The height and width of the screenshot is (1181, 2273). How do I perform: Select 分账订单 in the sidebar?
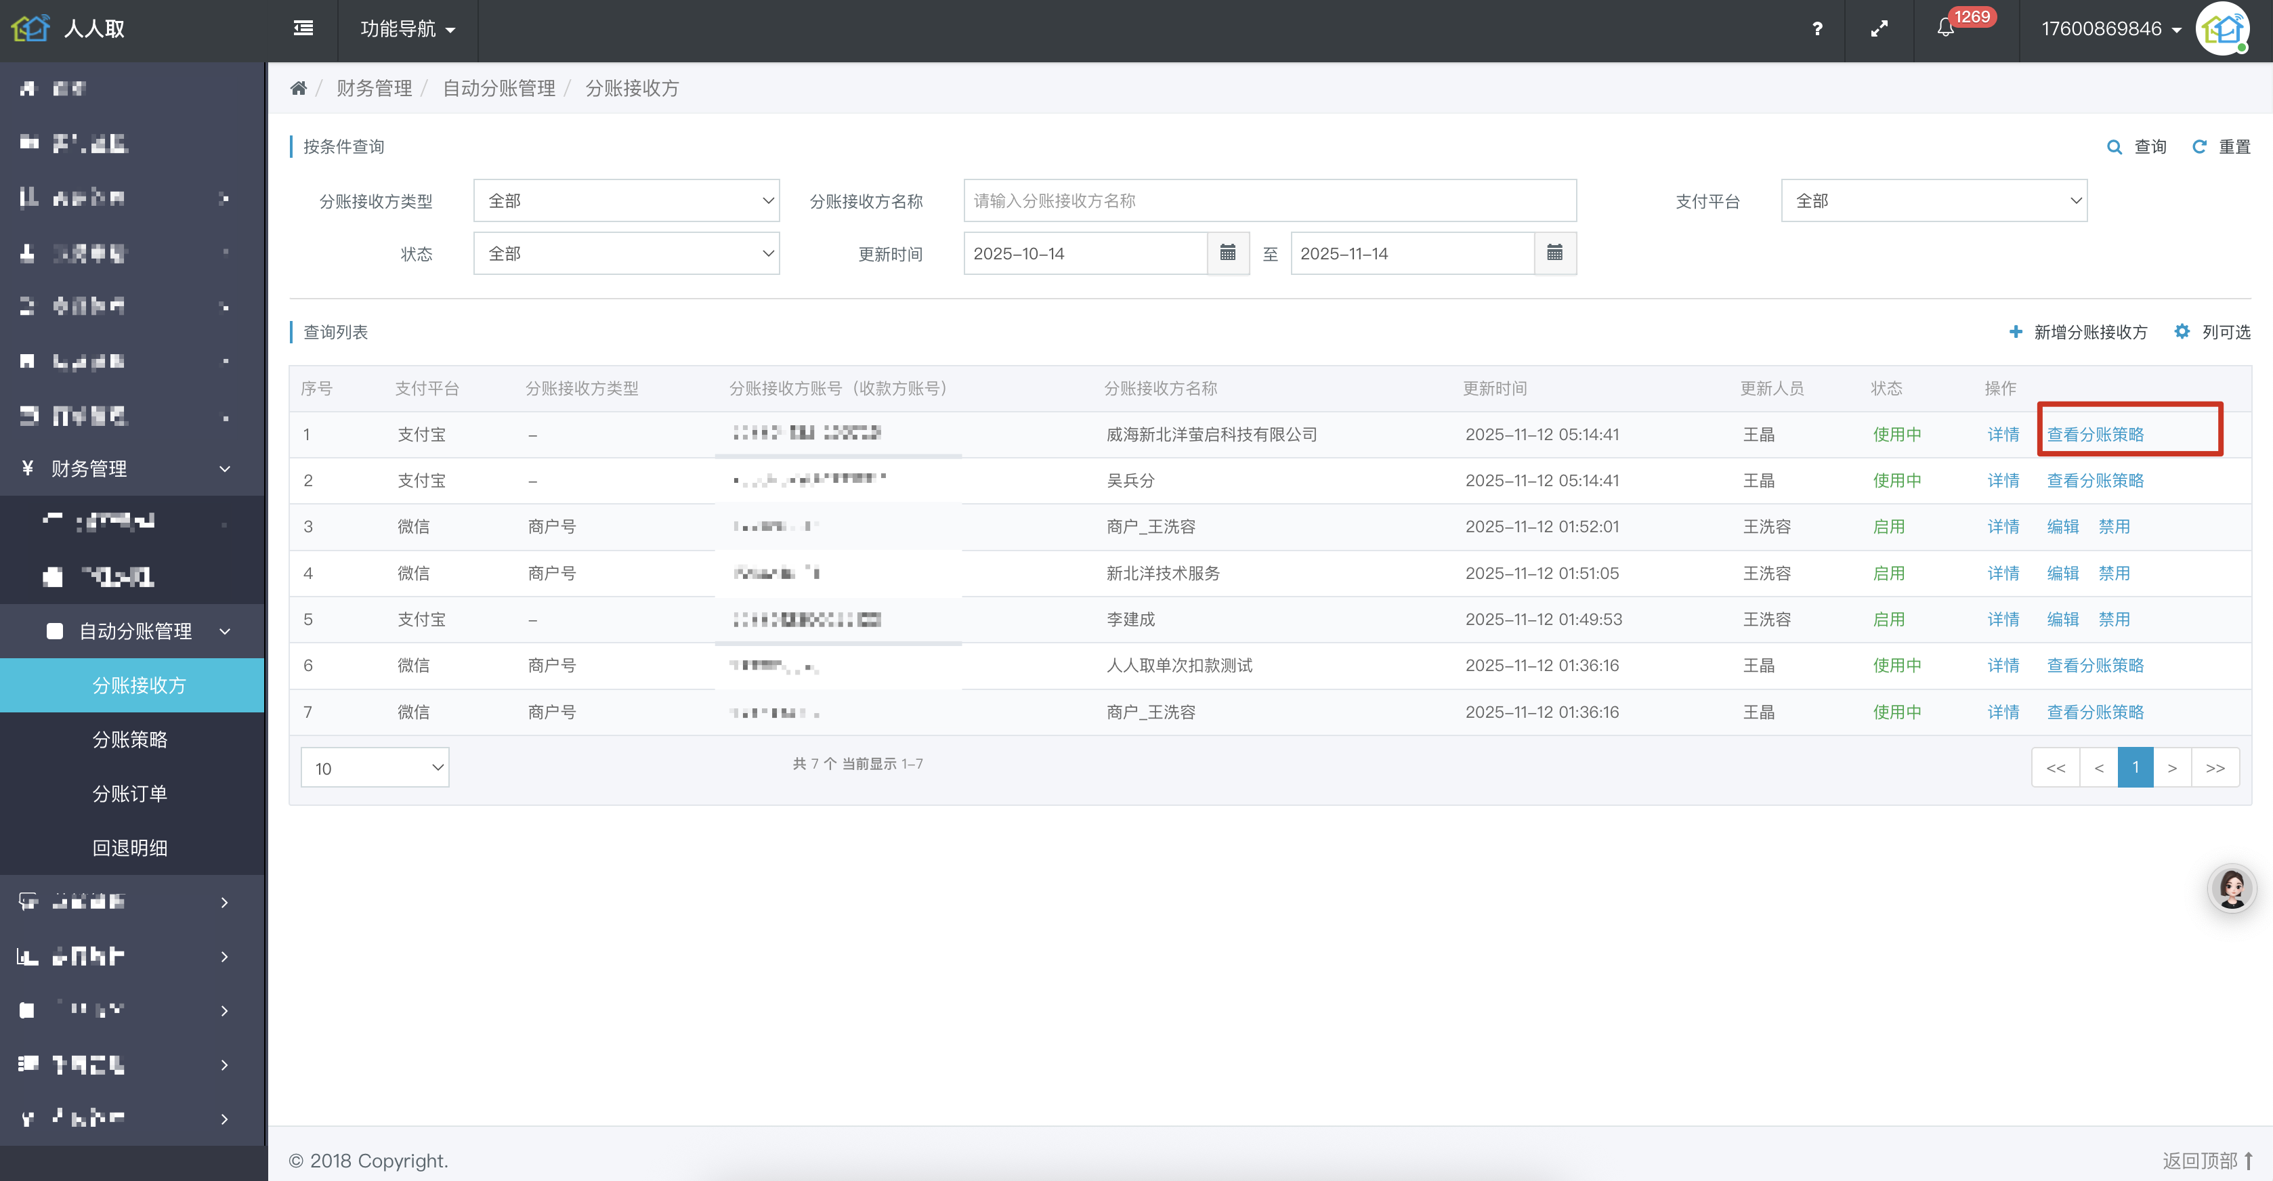pyautogui.click(x=130, y=794)
